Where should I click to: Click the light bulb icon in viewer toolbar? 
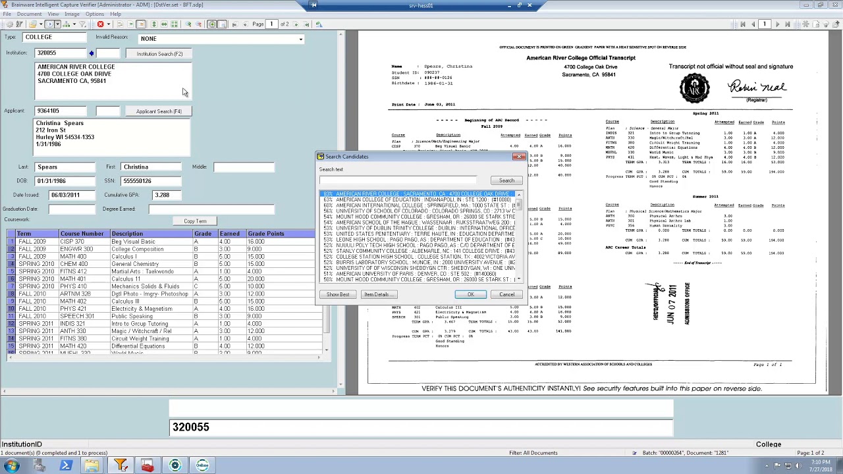click(x=826, y=24)
